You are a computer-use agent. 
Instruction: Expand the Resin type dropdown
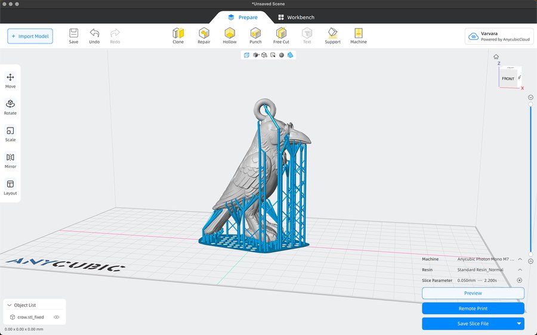[x=520, y=270]
